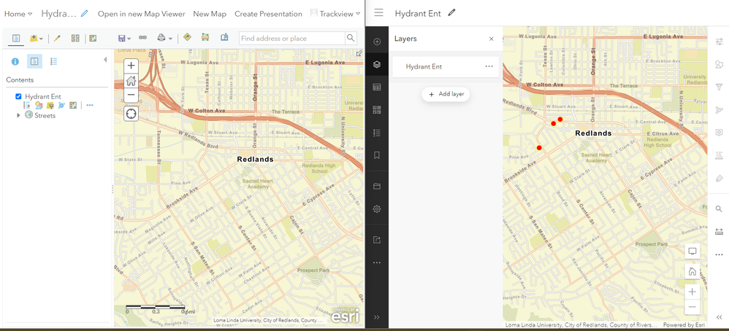Click the Create Presentation link
Screen dimensions: 729x331
click(x=268, y=14)
